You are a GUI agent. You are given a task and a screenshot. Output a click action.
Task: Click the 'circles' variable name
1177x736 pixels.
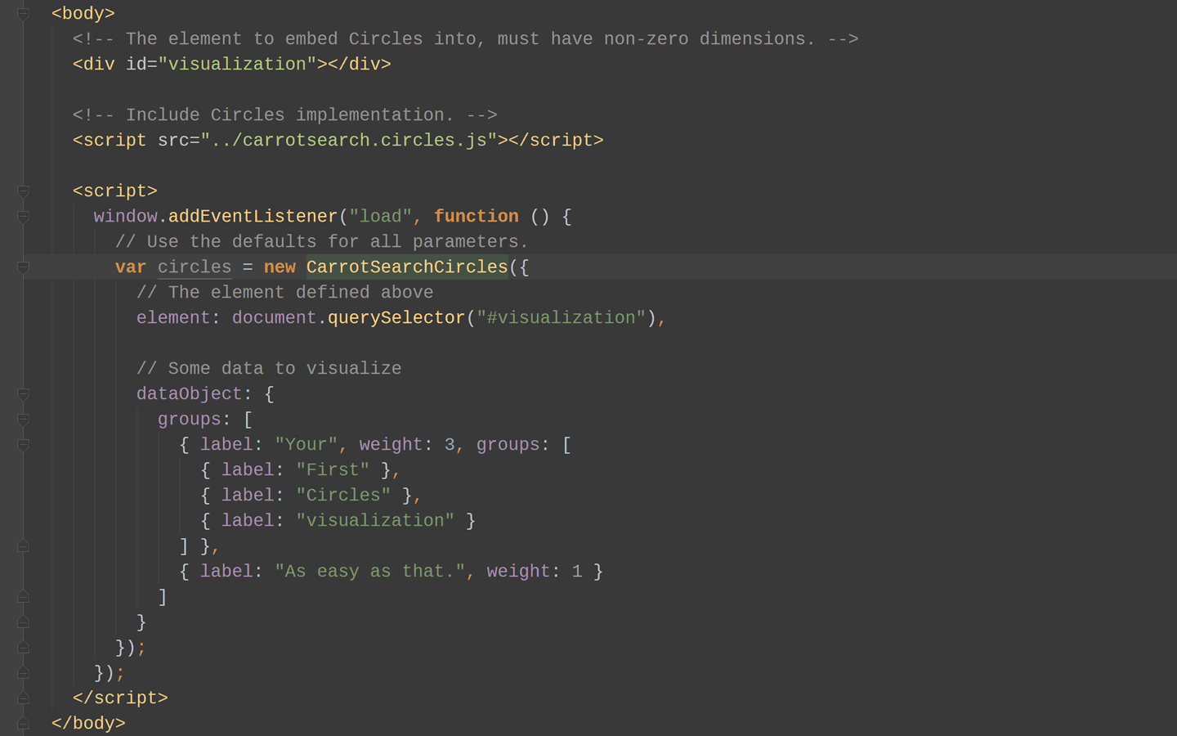click(x=195, y=267)
